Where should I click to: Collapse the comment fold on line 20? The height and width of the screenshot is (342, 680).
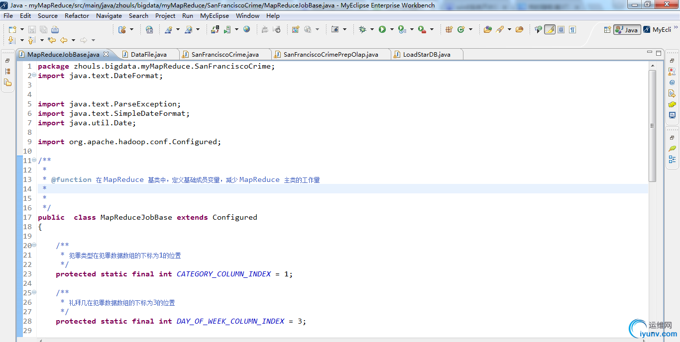(x=34, y=245)
